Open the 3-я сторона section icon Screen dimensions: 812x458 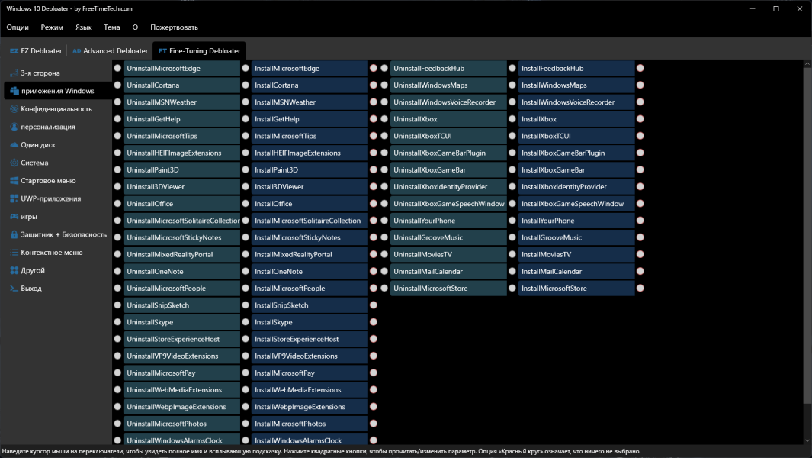pyautogui.click(x=14, y=73)
